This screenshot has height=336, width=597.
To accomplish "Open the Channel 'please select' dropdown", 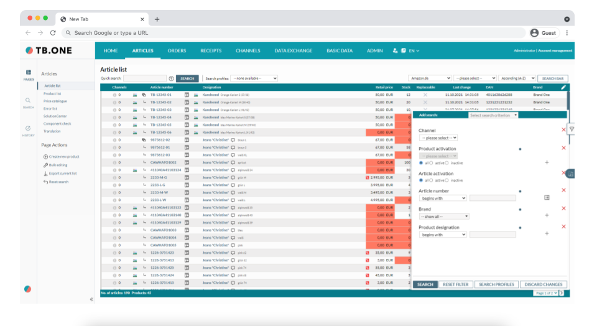I will tap(438, 138).
